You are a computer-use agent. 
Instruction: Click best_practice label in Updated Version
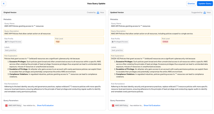coord(117,50)
